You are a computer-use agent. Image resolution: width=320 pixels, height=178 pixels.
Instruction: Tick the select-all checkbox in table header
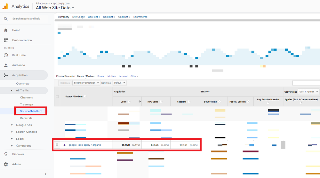tap(57, 97)
